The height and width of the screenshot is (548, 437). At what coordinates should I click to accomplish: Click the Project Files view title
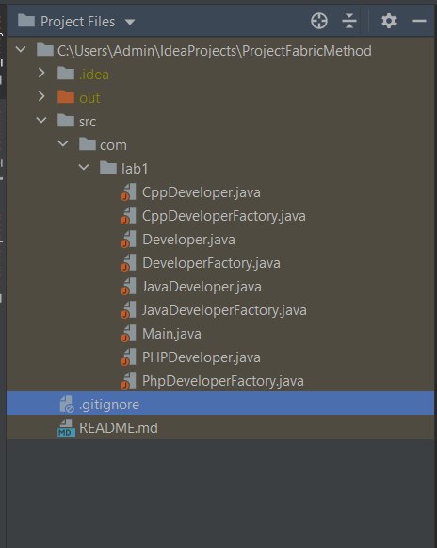click(x=77, y=22)
